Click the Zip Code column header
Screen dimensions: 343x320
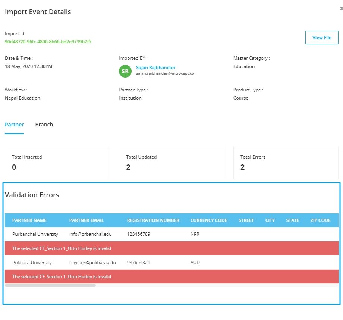[x=320, y=220]
